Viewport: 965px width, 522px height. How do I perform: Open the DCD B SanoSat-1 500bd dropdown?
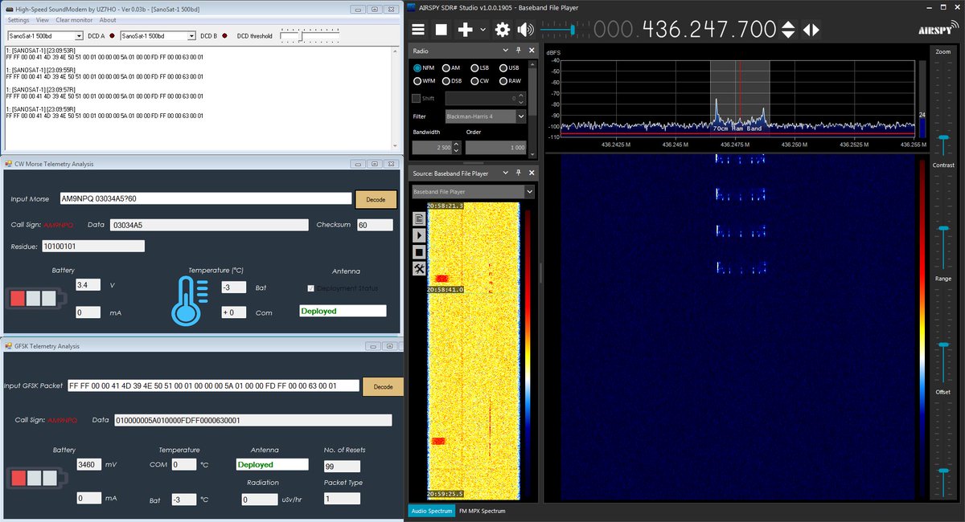pyautogui.click(x=158, y=35)
